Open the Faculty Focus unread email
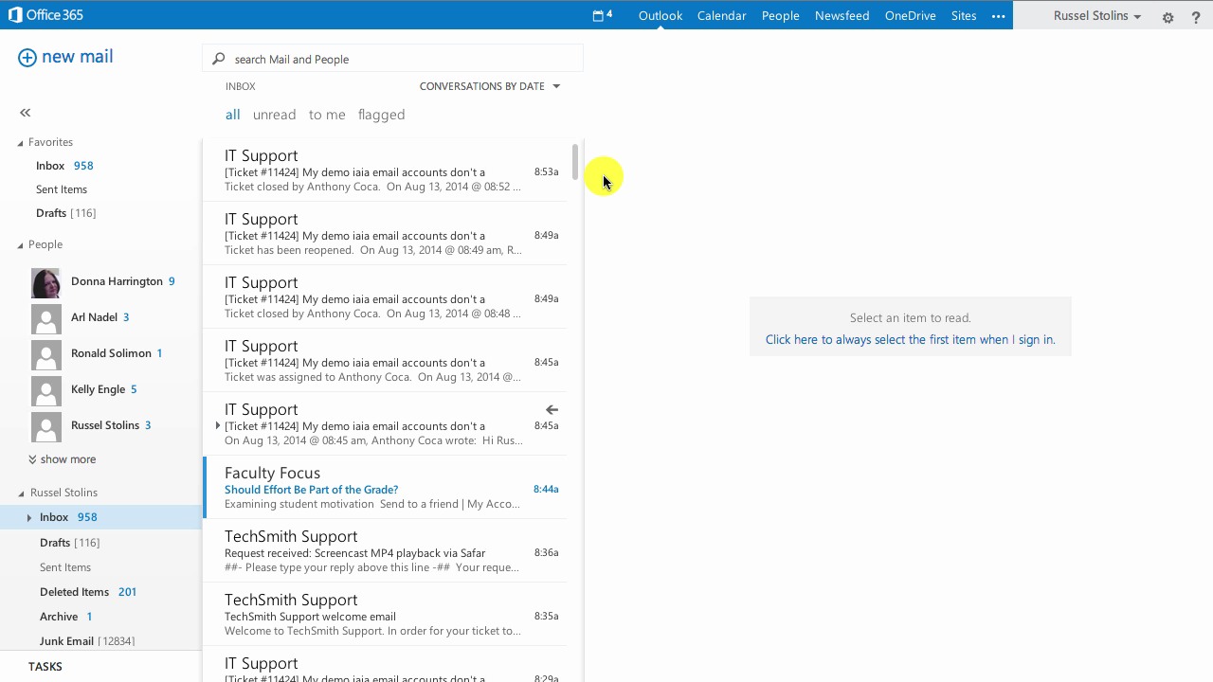The height and width of the screenshot is (682, 1213). point(379,489)
